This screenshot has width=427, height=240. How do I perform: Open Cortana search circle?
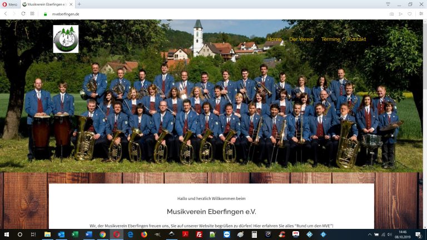coord(20,234)
